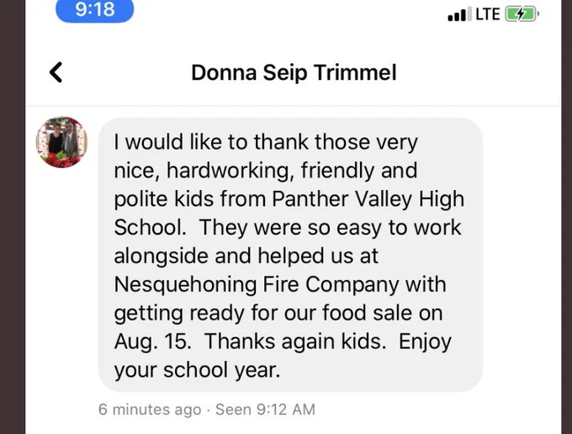Click the 'Seen 9:12 AM' status text

pyautogui.click(x=265, y=410)
